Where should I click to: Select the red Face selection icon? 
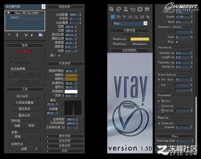(19, 52)
